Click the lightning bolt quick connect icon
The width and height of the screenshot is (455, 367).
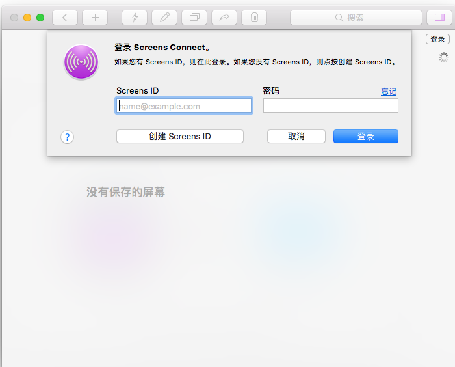[x=135, y=18]
